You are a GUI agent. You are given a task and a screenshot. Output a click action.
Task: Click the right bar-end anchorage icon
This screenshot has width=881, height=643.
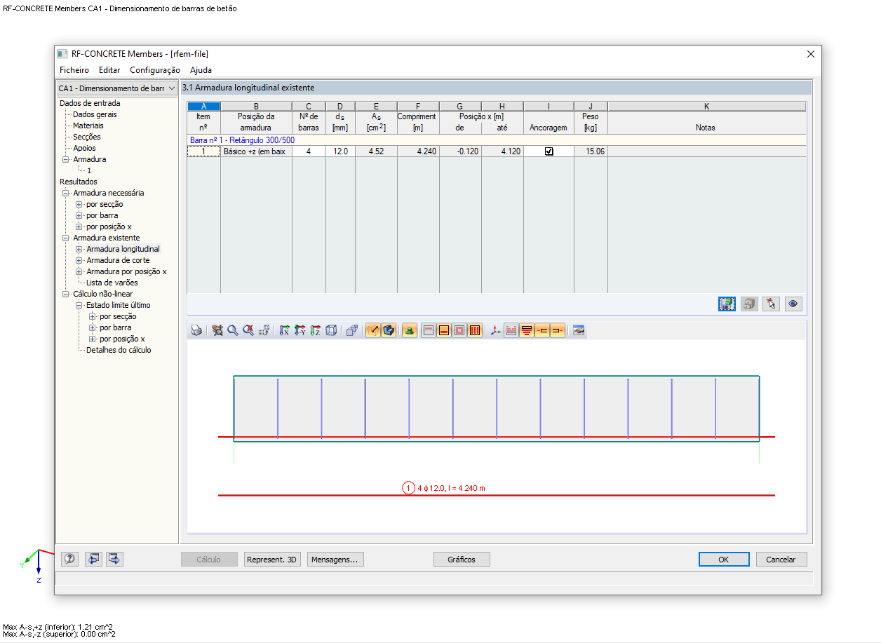point(558,330)
